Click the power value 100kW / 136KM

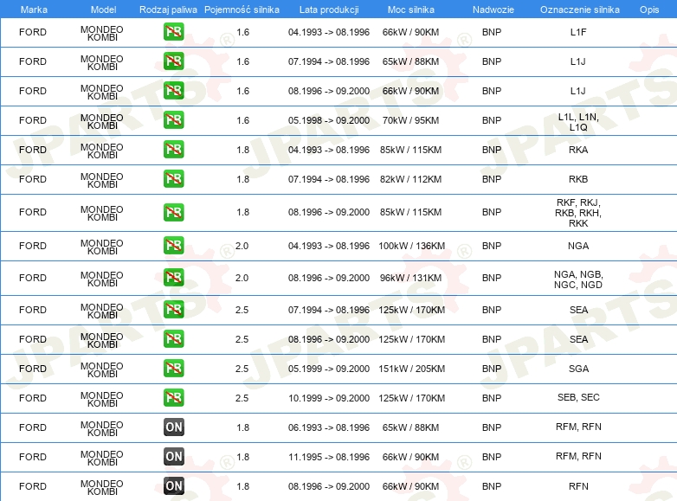pos(411,246)
